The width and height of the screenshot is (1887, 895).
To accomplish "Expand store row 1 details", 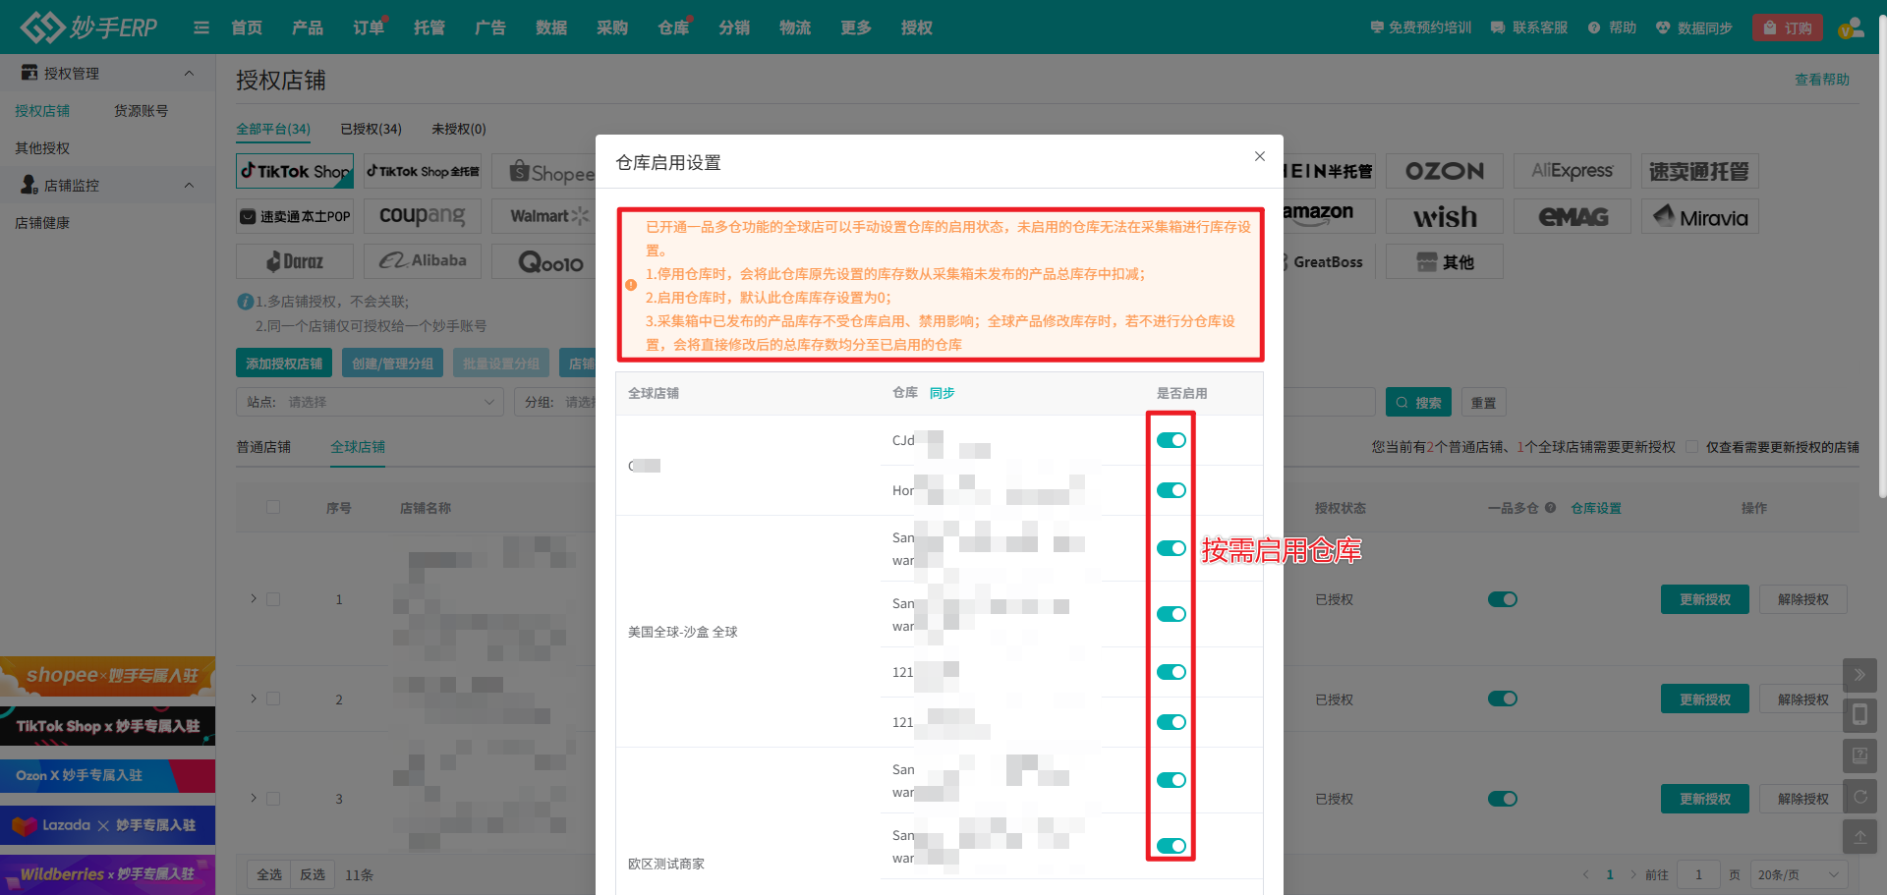I will pos(253,598).
